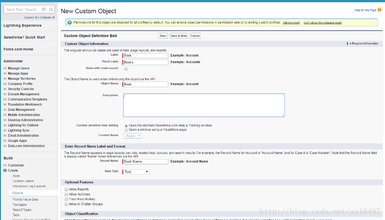The width and height of the screenshot is (385, 220).
Task: Click the Record Name input field
Action: click(145, 162)
